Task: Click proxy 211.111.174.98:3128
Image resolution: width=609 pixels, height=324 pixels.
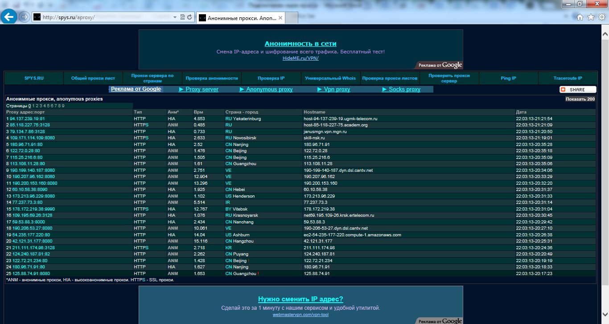Action: tap(33, 247)
